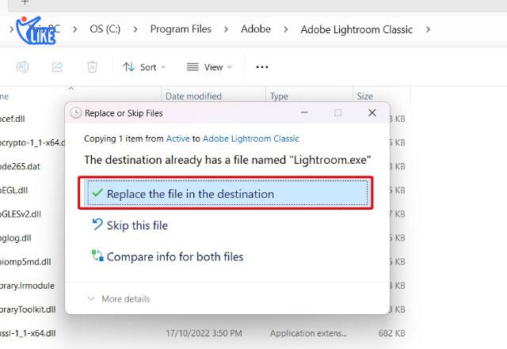Expand chevron after Adobe Lightroom Classic breadcrumb
507x349 pixels.
(428, 29)
